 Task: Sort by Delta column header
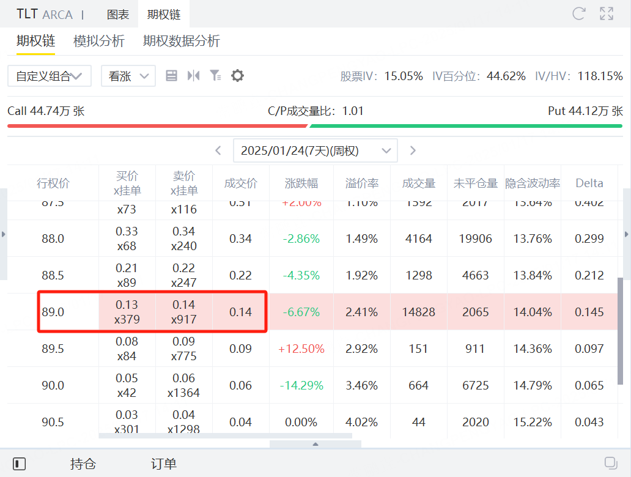coord(589,183)
